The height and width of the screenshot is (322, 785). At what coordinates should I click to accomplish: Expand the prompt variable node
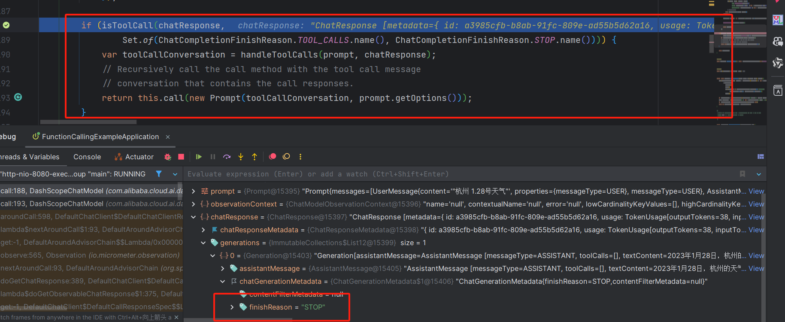coord(193,191)
